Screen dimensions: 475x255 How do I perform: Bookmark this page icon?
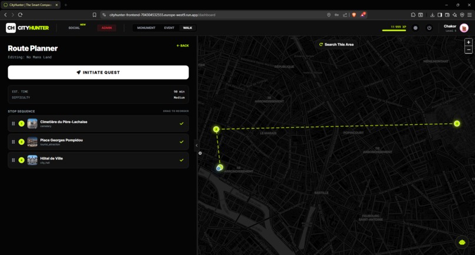tap(94, 15)
